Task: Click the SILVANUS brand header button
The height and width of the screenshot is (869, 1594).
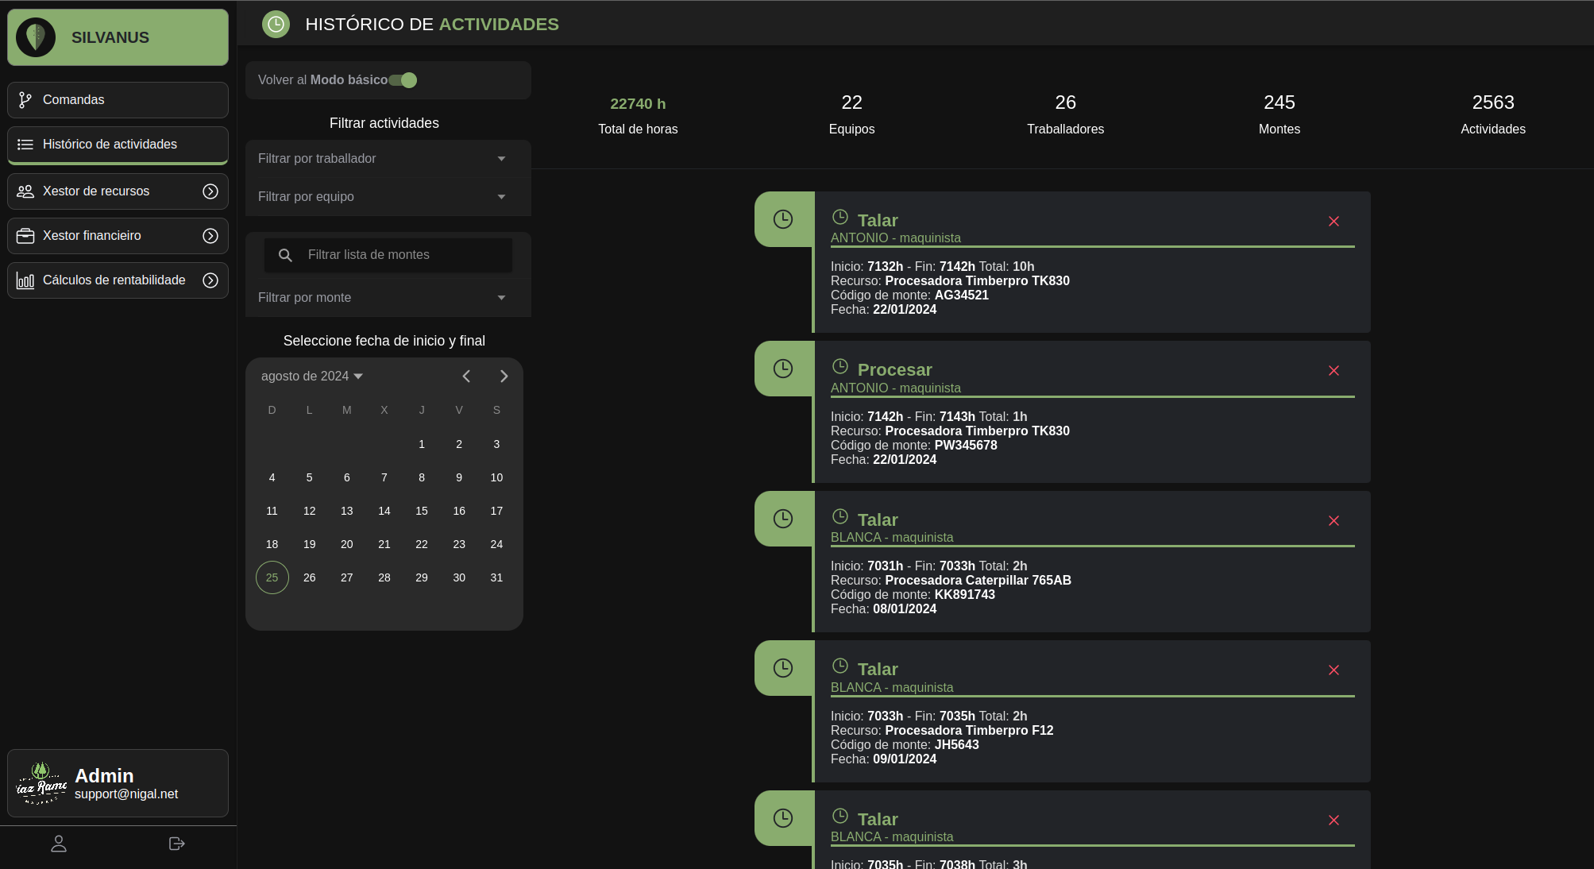Action: (x=118, y=37)
